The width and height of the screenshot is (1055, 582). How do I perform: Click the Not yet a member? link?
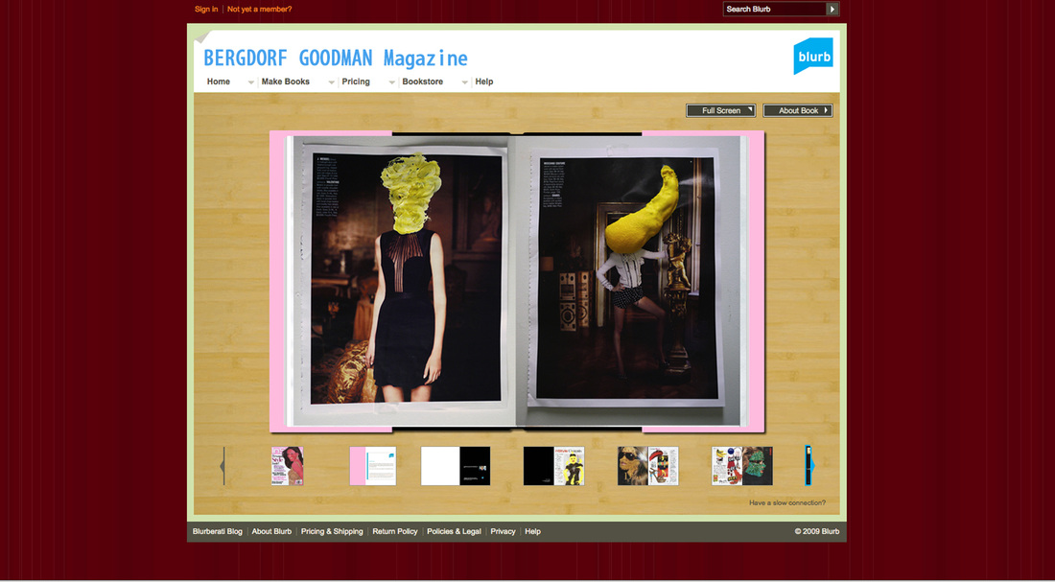[260, 10]
